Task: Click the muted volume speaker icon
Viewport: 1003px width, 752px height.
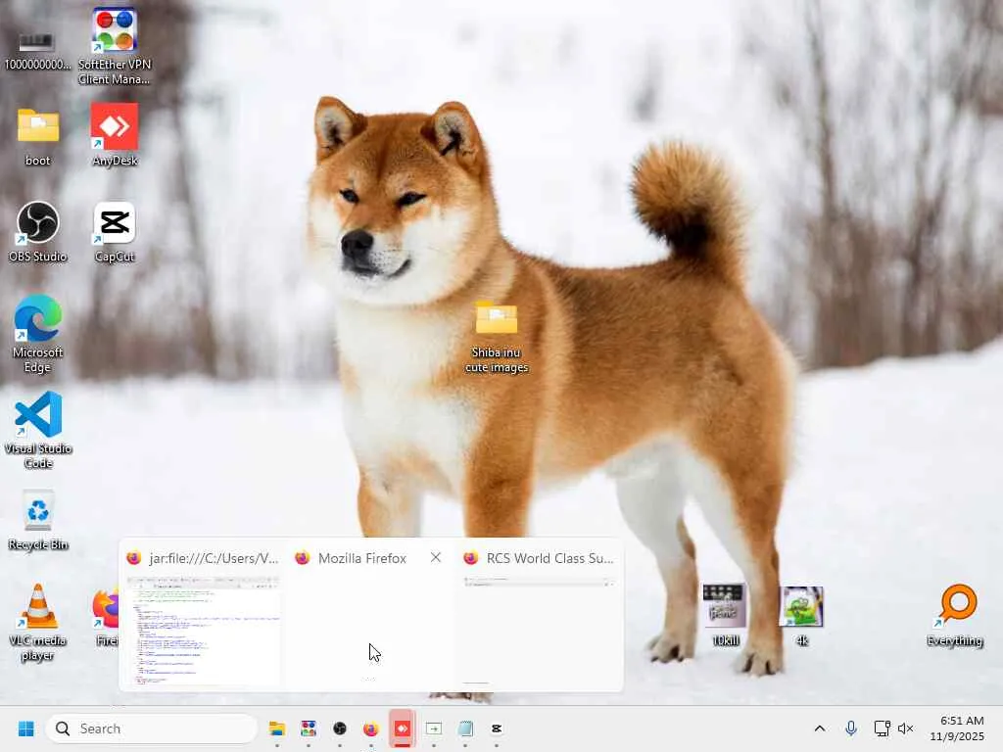Action: click(x=905, y=728)
